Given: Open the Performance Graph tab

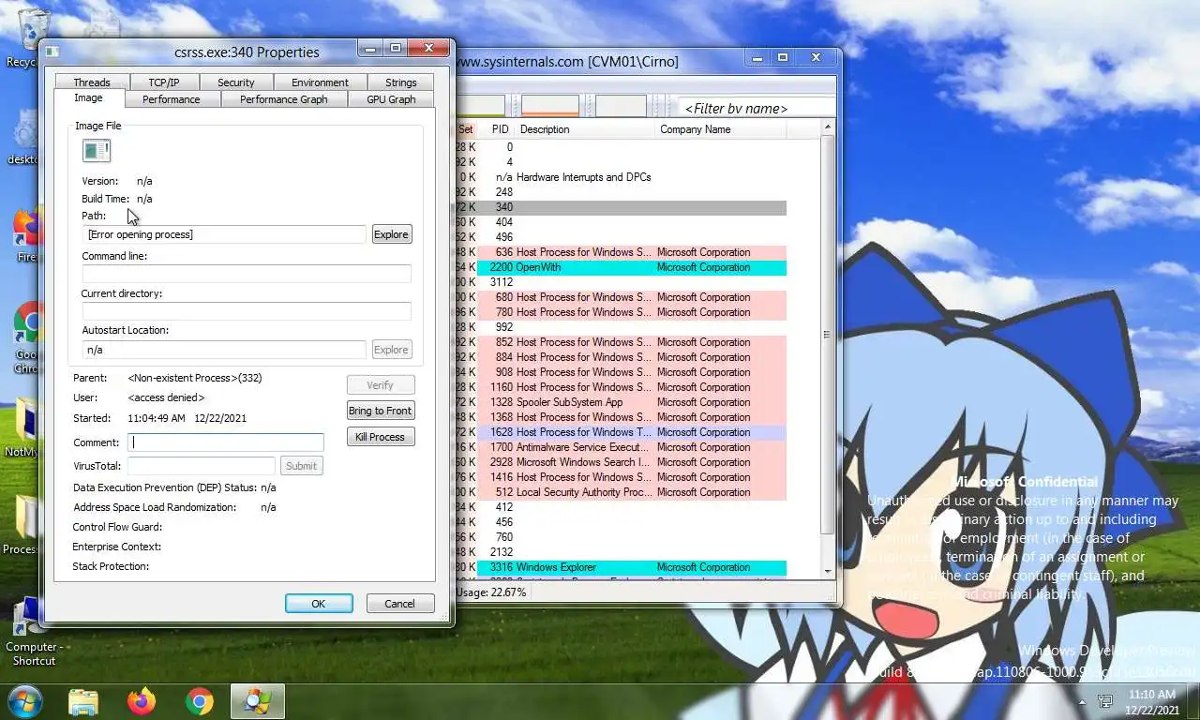Looking at the screenshot, I should click(x=283, y=99).
